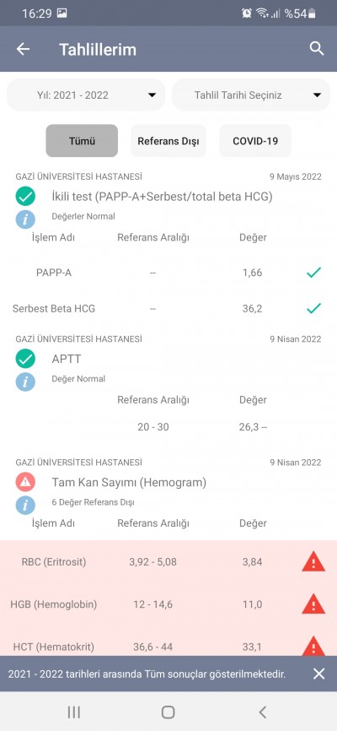Dismiss the bottom notification with X
Screen dimensions: 337x731
click(x=318, y=674)
